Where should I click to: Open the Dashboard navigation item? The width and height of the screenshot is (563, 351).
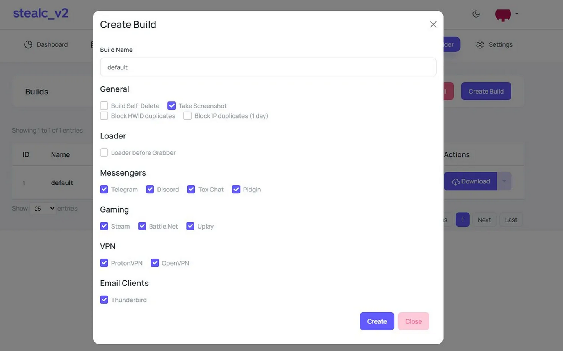tap(46, 44)
